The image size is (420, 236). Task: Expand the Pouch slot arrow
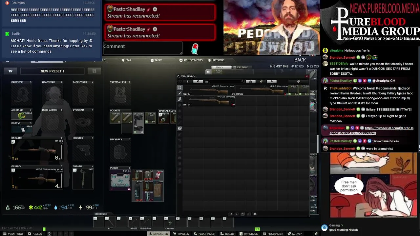[x=129, y=168]
